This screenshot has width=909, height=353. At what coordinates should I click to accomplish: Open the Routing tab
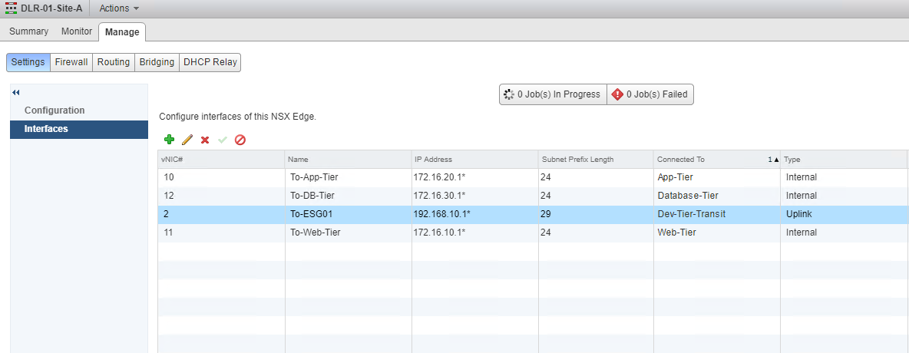[113, 62]
